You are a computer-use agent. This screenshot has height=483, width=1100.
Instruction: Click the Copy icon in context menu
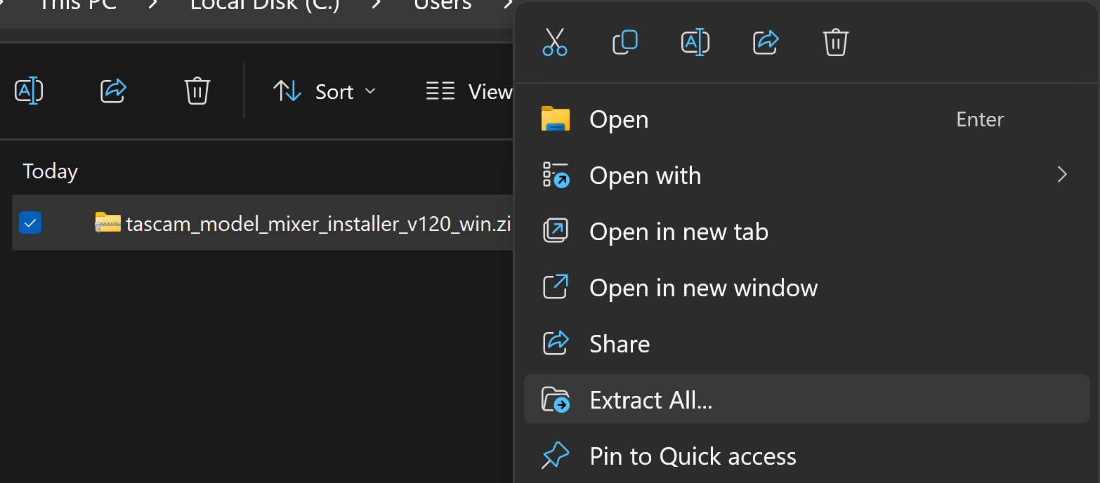point(624,43)
